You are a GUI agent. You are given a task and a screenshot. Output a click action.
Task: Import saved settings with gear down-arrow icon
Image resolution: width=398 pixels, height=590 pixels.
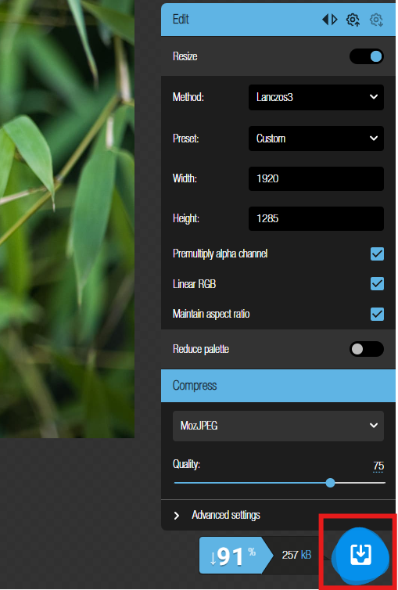[x=376, y=20]
